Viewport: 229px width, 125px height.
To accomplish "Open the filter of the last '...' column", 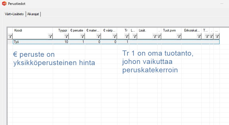I will [x=217, y=36].
